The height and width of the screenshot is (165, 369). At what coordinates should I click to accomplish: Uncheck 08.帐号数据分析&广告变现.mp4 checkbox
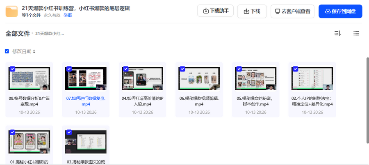click(12, 69)
